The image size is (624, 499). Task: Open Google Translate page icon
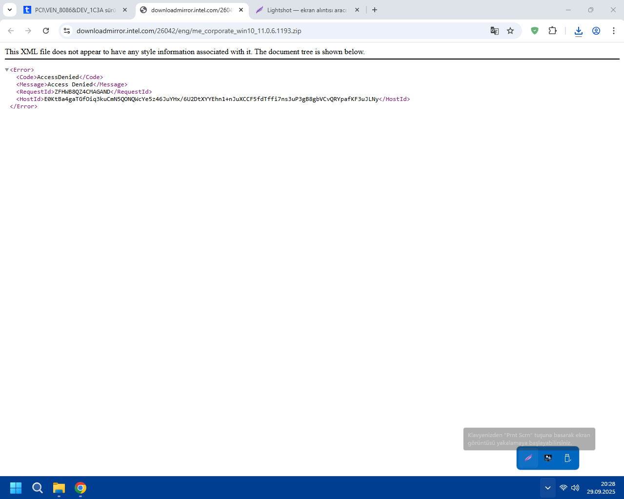[495, 31]
